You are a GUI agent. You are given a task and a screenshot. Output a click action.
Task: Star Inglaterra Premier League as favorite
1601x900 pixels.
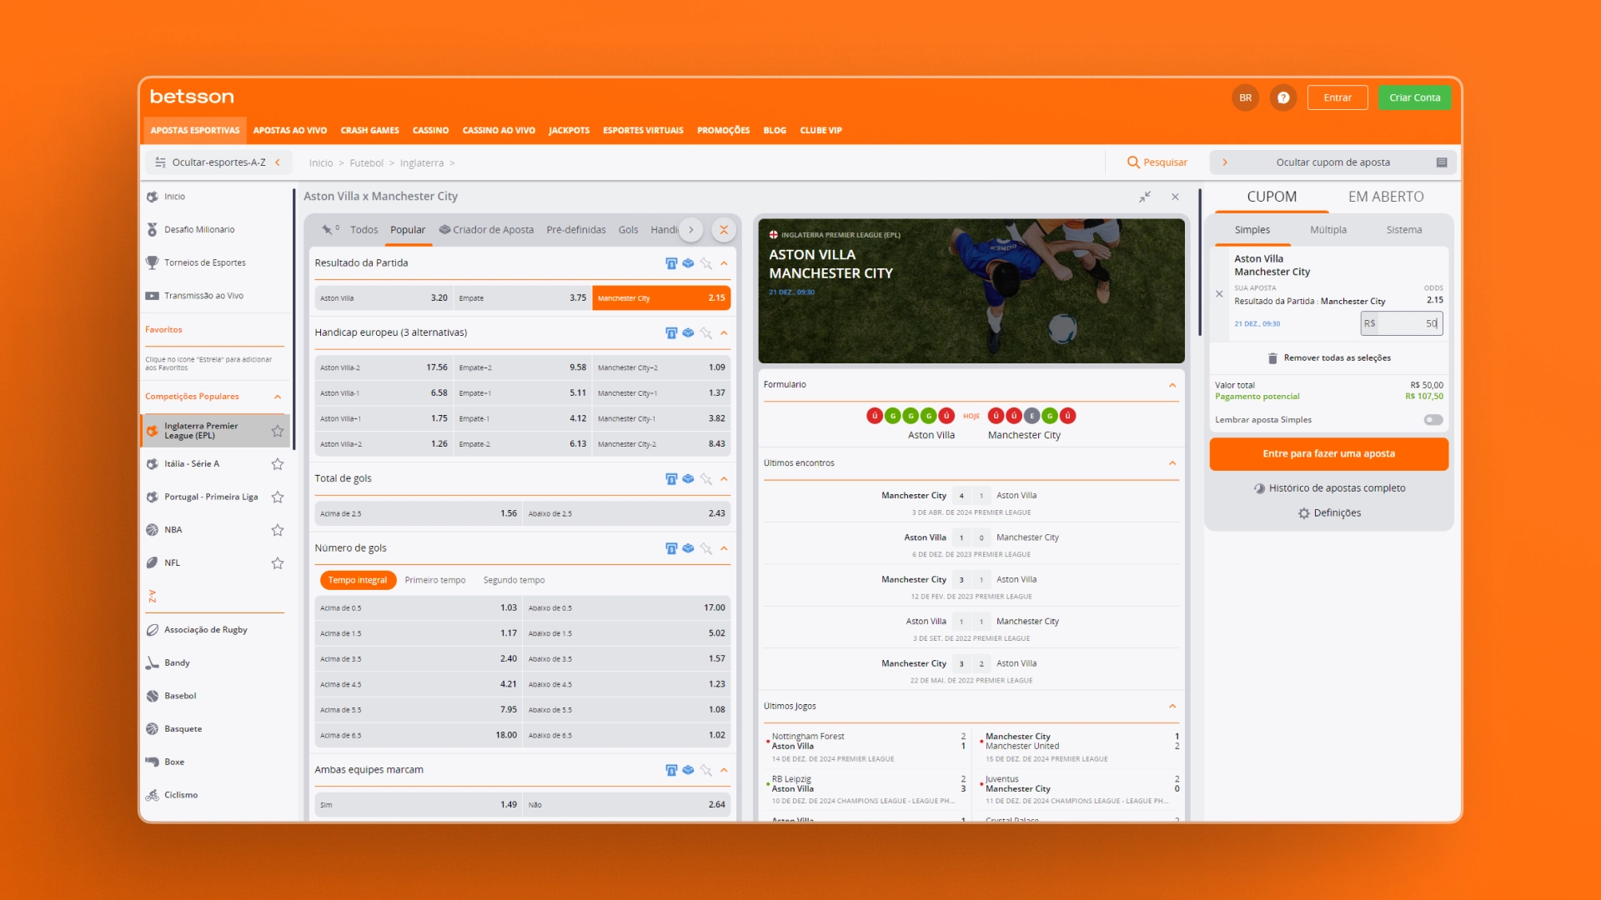coord(278,431)
